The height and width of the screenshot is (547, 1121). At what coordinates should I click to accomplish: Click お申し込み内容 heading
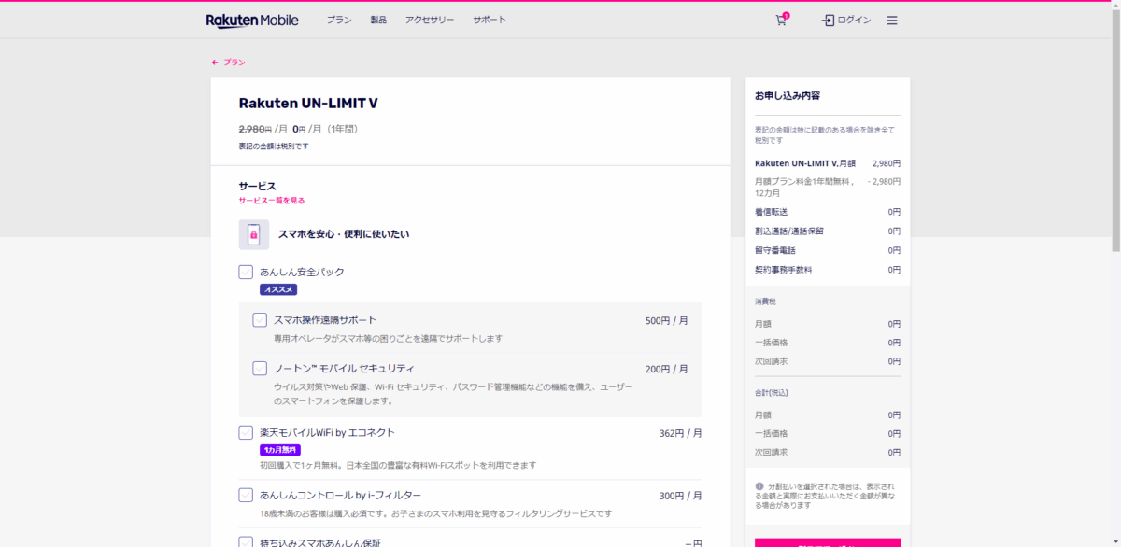point(788,95)
